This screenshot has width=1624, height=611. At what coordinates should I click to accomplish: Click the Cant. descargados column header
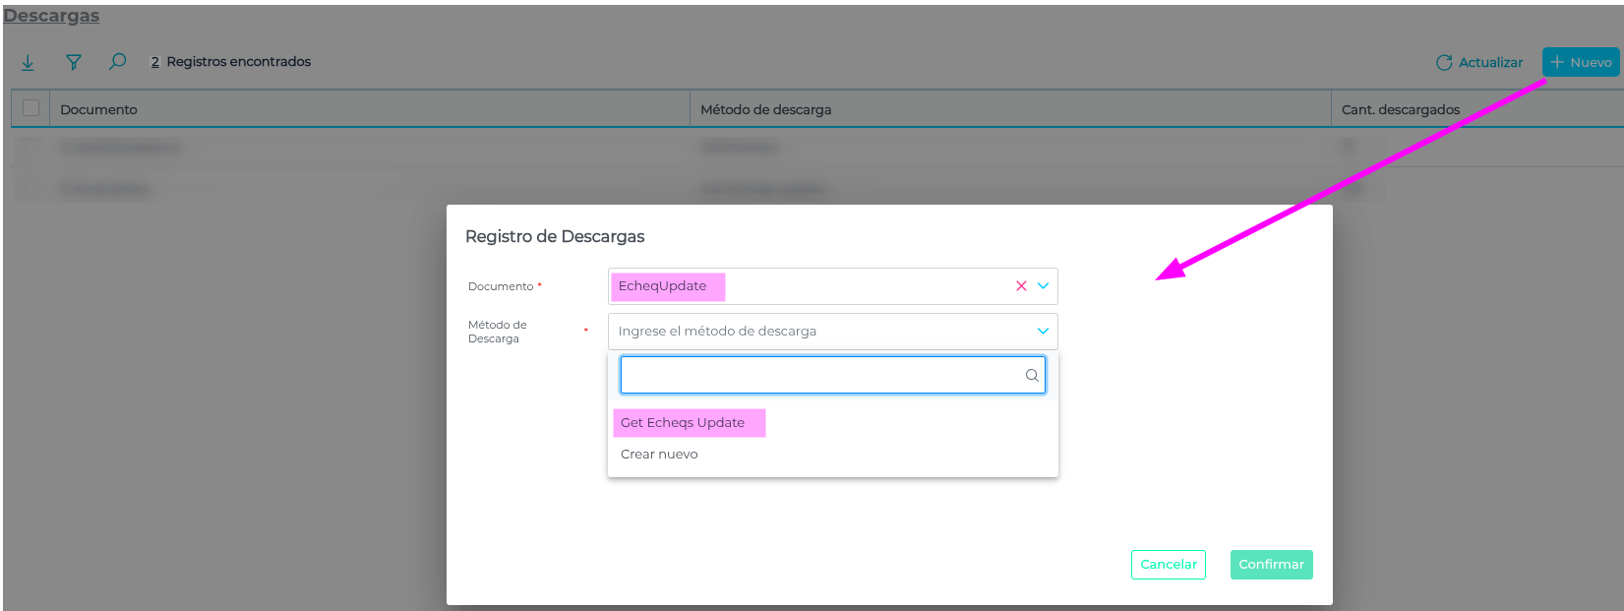[x=1400, y=109]
